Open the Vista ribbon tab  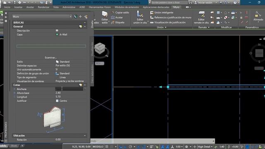(56, 7)
